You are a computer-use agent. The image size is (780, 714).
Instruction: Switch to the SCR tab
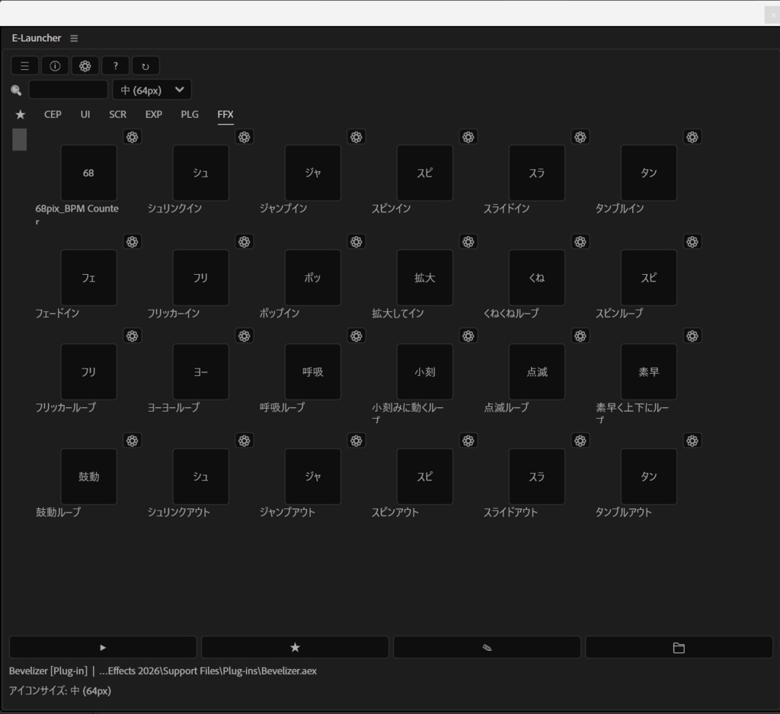tap(118, 114)
